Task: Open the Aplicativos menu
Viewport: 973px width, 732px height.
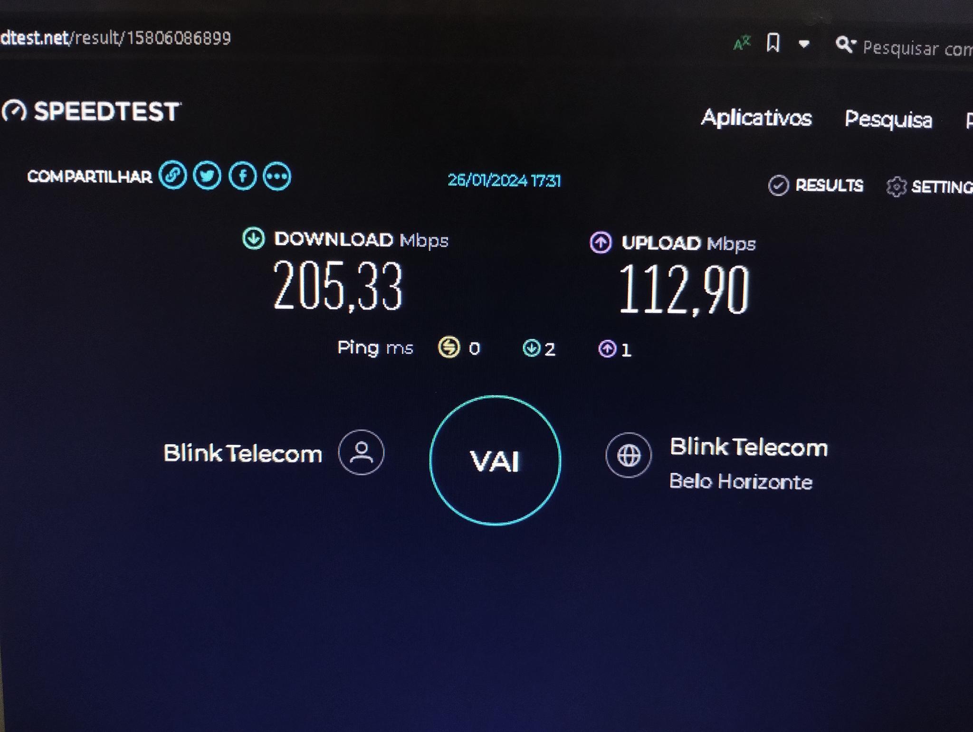Action: [756, 117]
